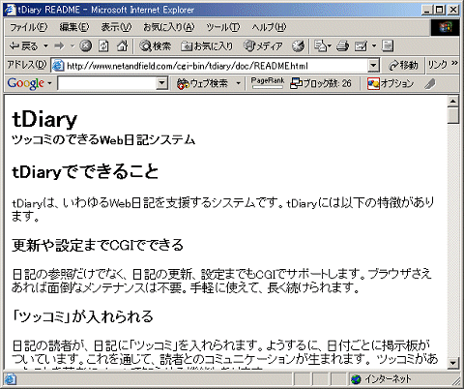
Task: Click the ブロック数: 26 popup blocker
Action: point(321,83)
